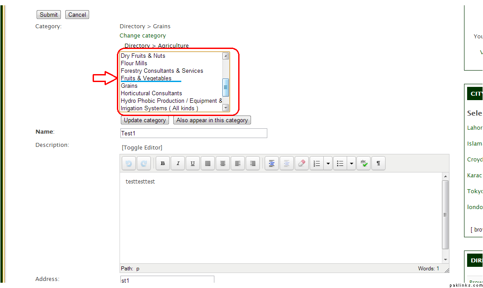Image resolution: width=483 pixels, height=288 pixels.
Task: Run the spell check tool
Action: coord(363,164)
